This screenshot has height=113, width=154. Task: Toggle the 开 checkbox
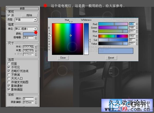point(9,15)
